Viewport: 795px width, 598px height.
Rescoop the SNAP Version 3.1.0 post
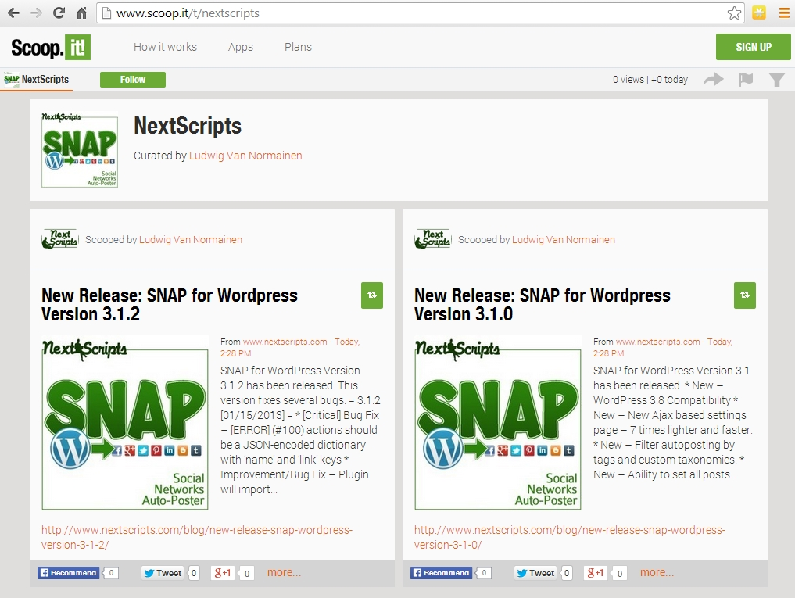tap(743, 295)
